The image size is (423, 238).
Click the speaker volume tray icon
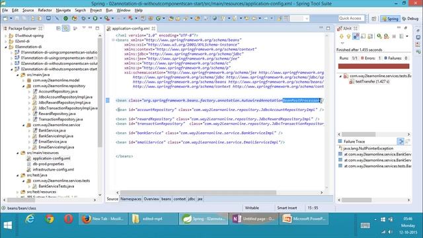(x=390, y=232)
